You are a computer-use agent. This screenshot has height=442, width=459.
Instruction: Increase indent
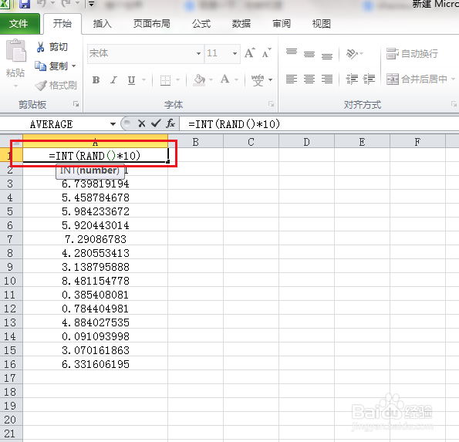click(x=369, y=79)
